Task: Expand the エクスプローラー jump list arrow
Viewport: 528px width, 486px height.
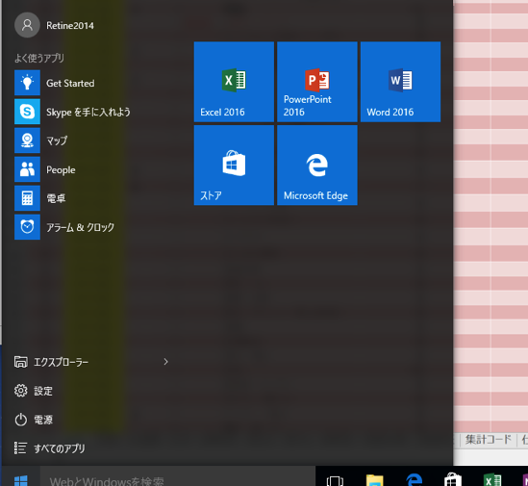Action: coord(165,362)
